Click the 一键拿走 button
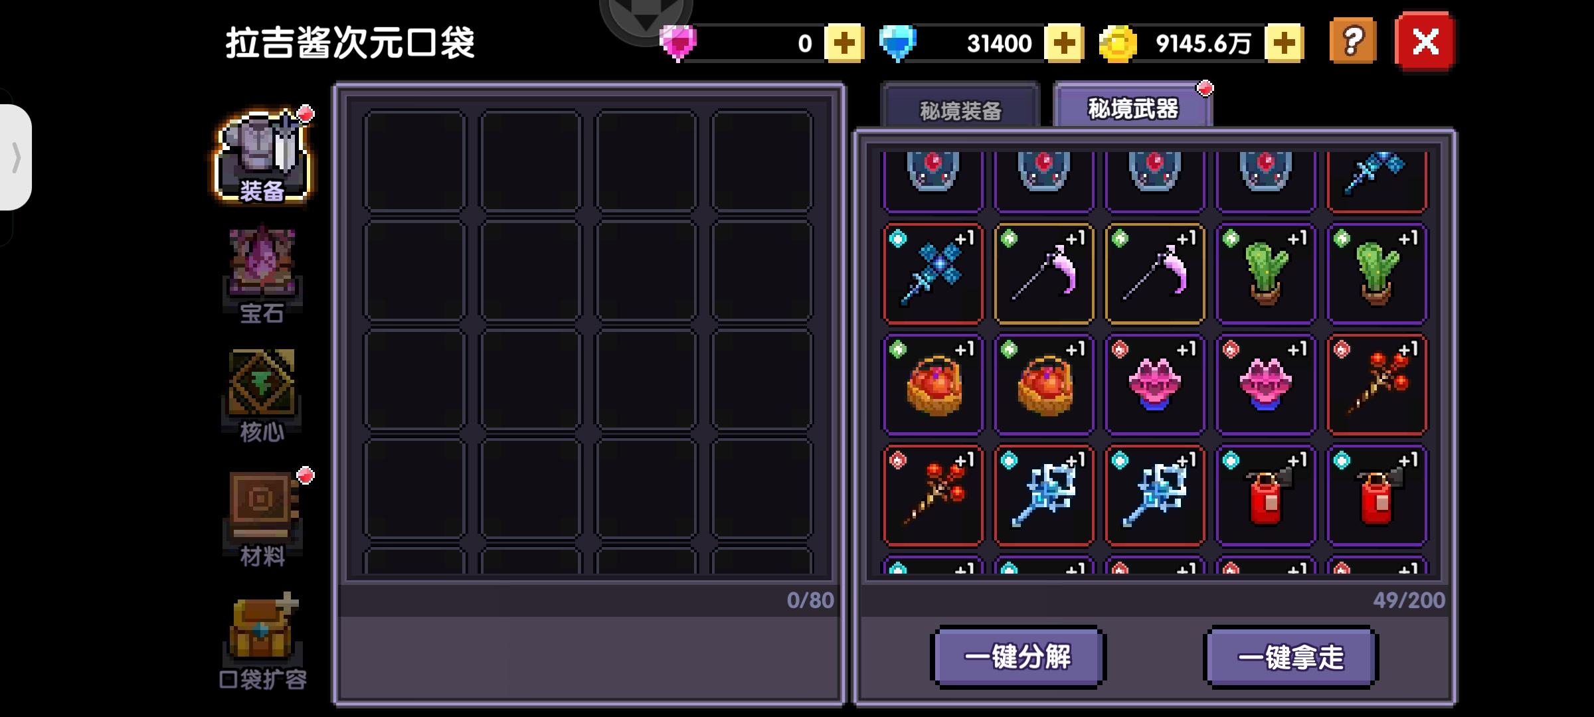 [x=1290, y=657]
